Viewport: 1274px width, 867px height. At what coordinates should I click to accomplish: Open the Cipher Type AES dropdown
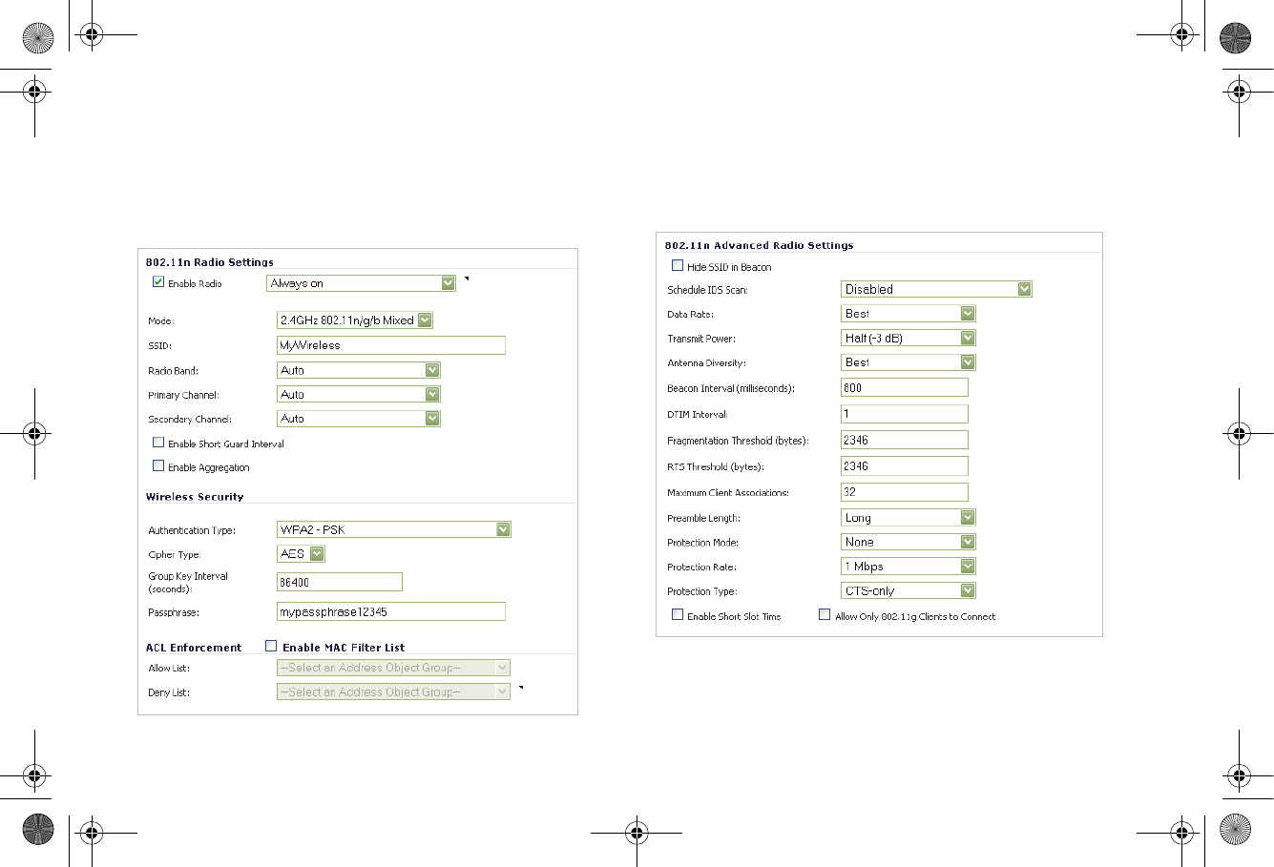coord(302,553)
